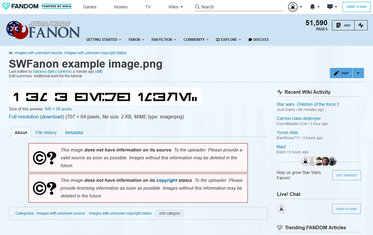373x235 pixels.
Task: Switch to the Metadata tab
Action: tap(74, 133)
